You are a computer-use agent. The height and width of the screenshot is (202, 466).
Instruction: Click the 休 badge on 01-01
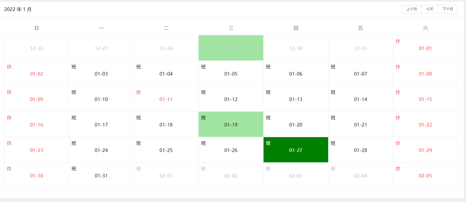tap(398, 41)
